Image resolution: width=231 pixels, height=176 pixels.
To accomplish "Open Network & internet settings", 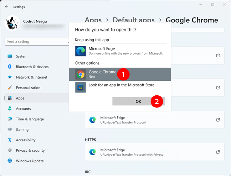I will [37, 77].
